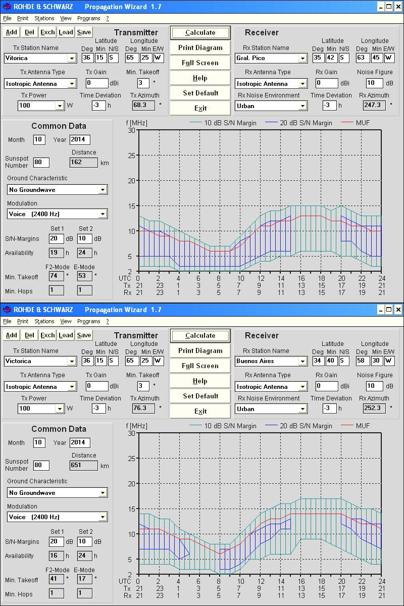Click Rx Latitude Deg field showing 35
Viewport: 404px width, 606px height.
point(318,58)
